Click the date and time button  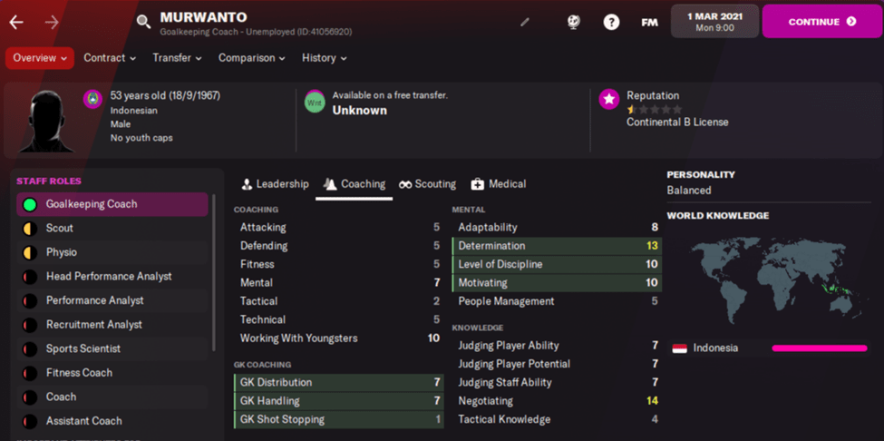click(714, 22)
